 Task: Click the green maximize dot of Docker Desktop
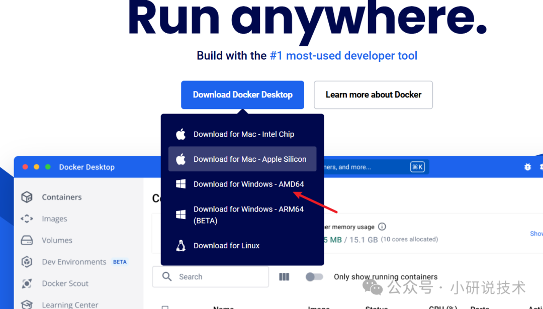coord(48,167)
